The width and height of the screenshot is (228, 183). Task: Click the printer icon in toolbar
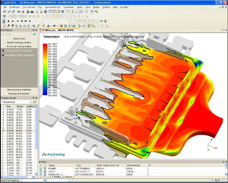pyautogui.click(x=19, y=12)
